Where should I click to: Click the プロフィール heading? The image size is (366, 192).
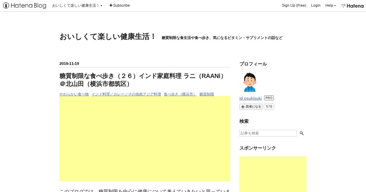(x=253, y=64)
